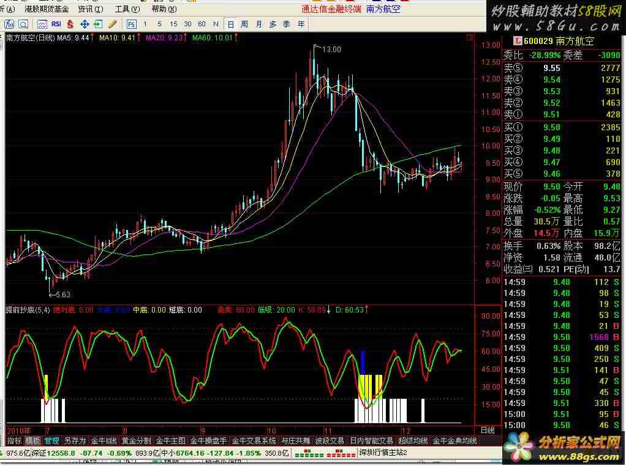Click the MA5: 9.44 label
The width and height of the screenshot is (626, 466).
75,38
